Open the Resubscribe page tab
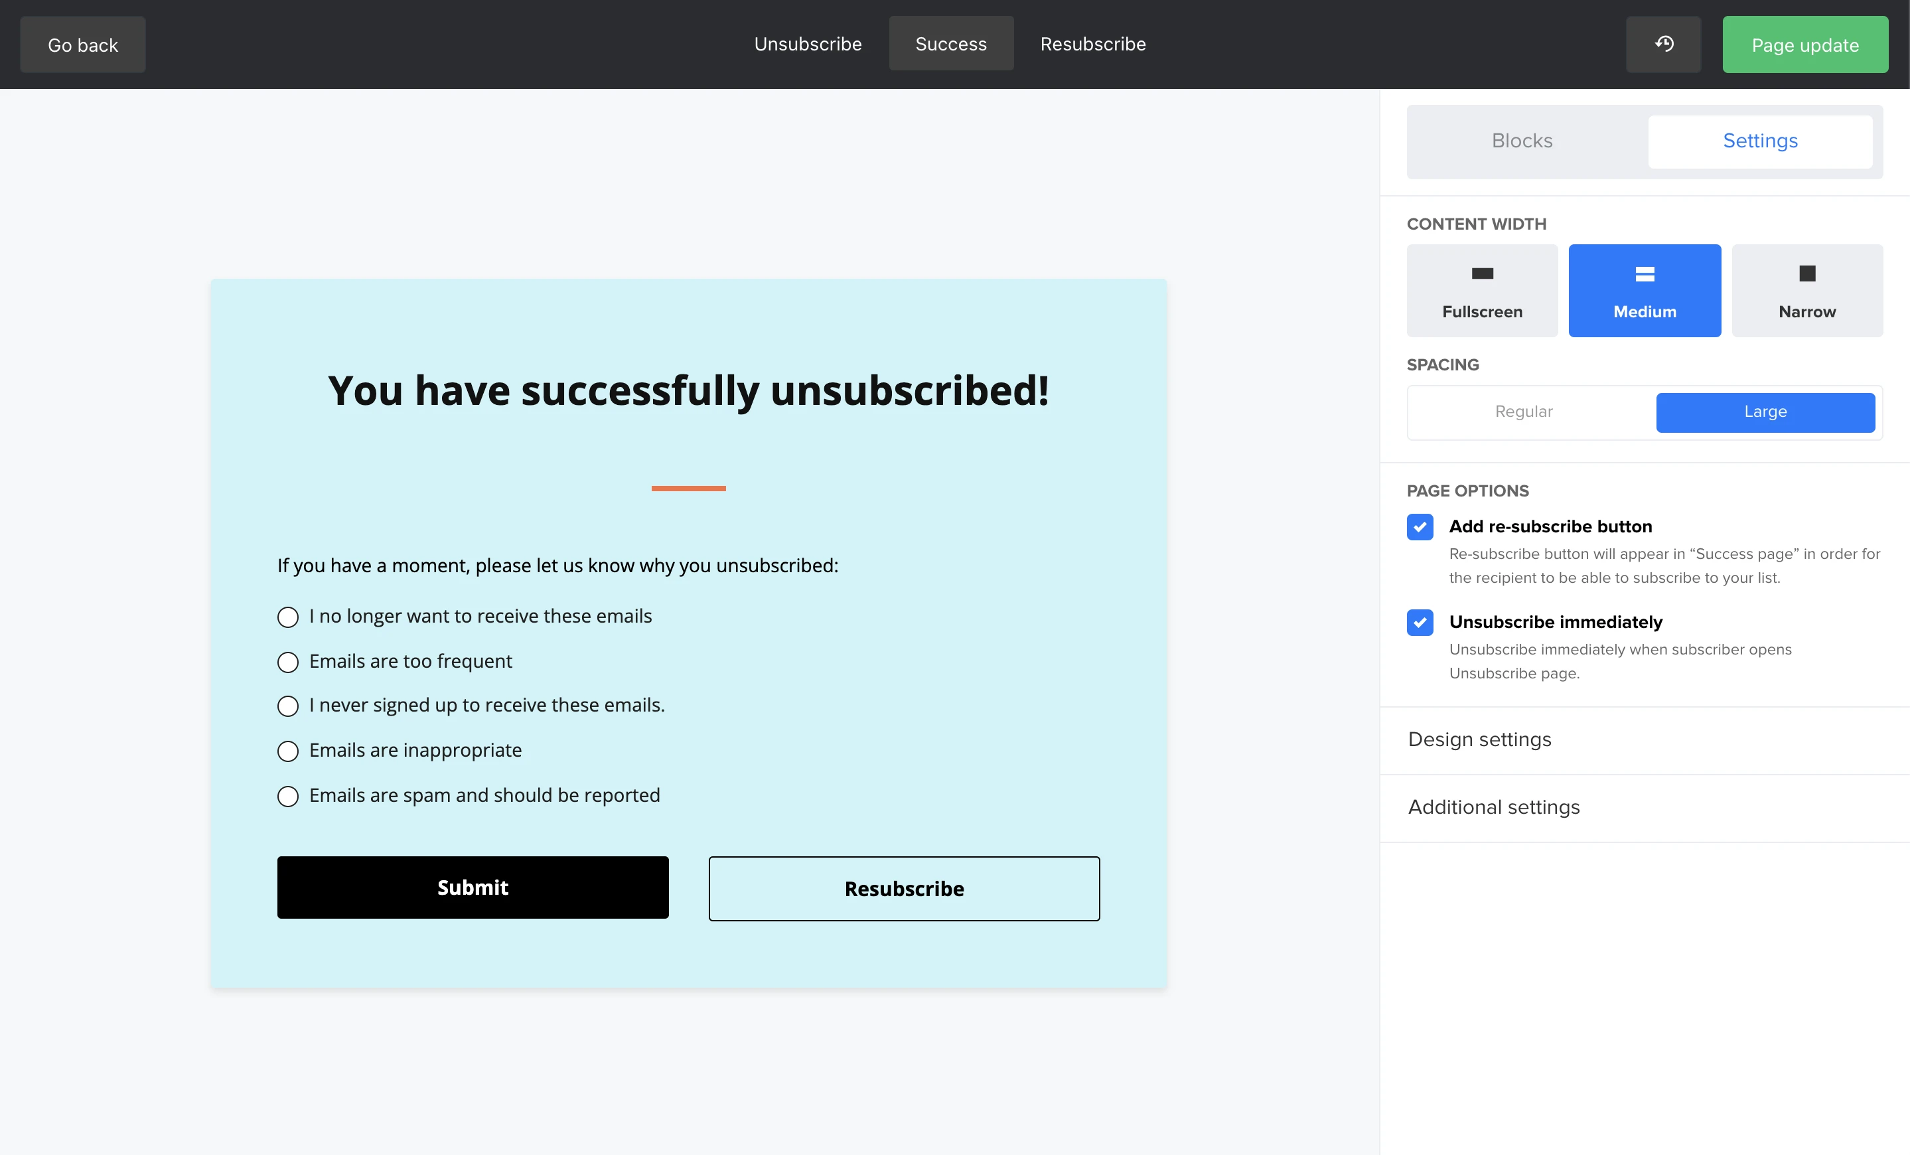Screen dimensions: 1910x1155 [x=1092, y=44]
